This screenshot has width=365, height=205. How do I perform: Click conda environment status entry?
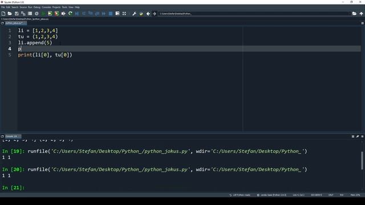coord(271,195)
